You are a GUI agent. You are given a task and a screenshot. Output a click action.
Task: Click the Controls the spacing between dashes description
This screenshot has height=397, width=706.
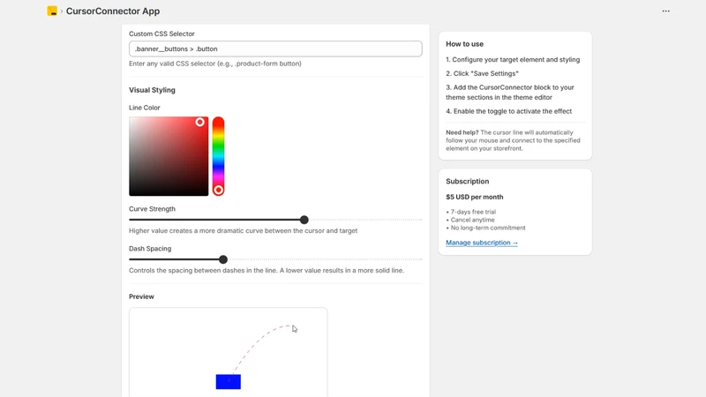click(267, 271)
